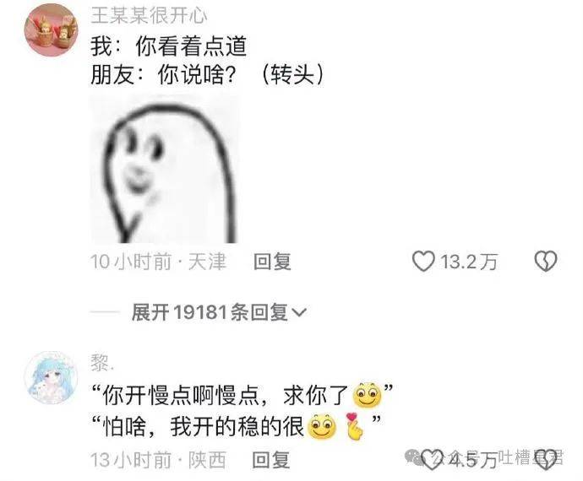Viewport: 583px width, 481px height.
Task: View the ghost meme image
Action: click(164, 169)
